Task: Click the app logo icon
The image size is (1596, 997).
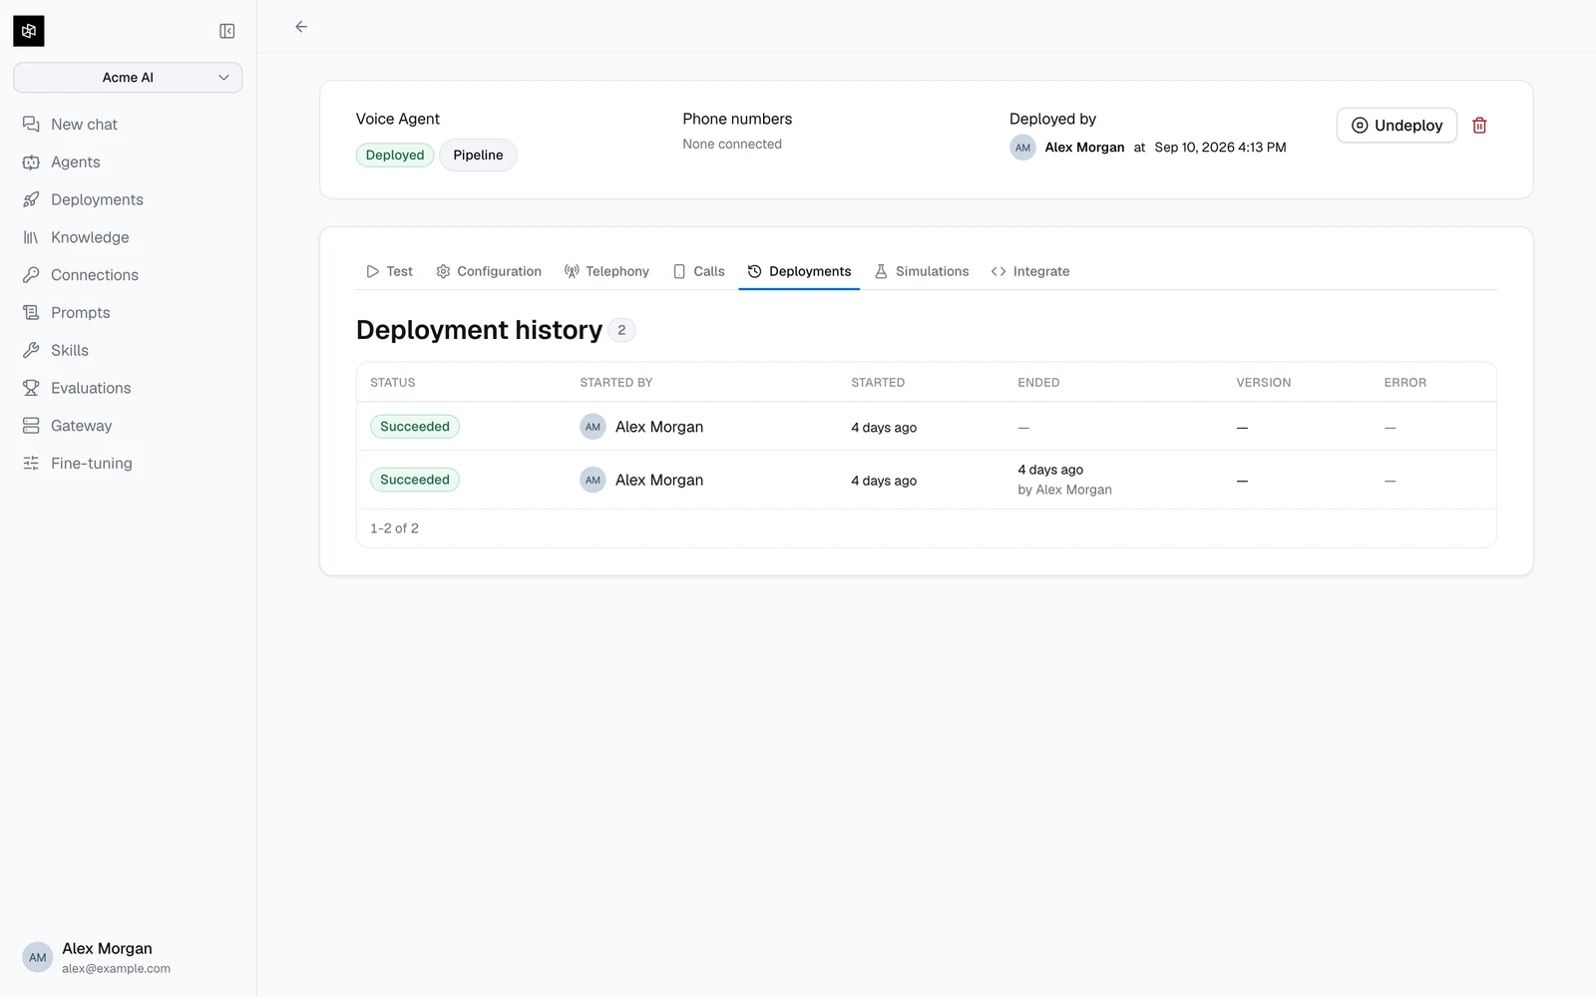Action: tap(29, 31)
